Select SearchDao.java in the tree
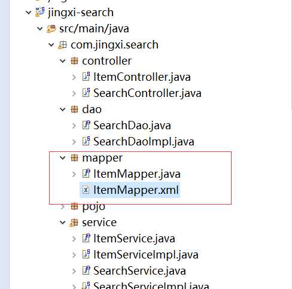The width and height of the screenshot is (292, 289). [x=132, y=126]
